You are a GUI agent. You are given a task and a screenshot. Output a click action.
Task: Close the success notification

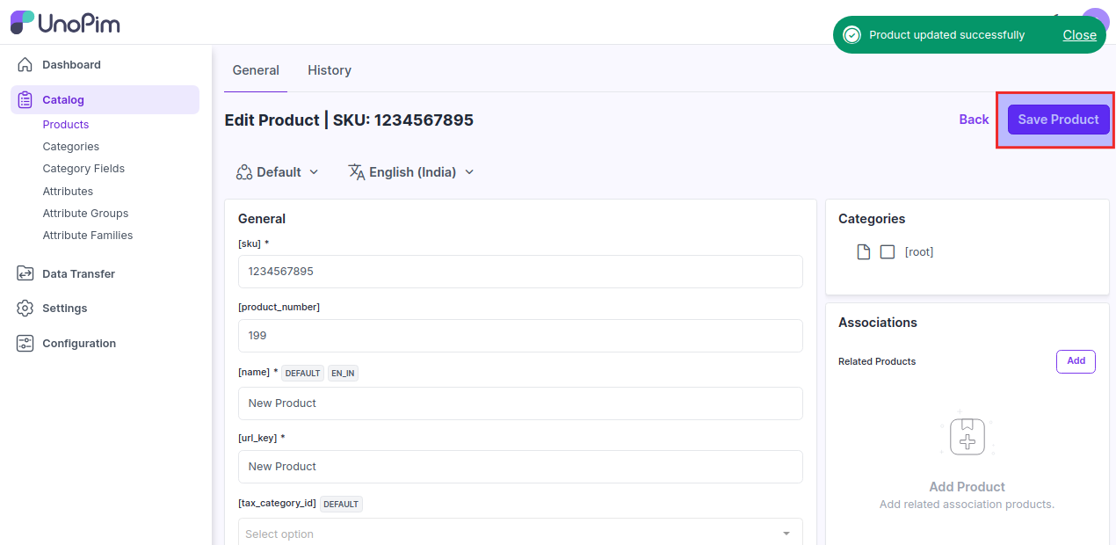(x=1079, y=35)
